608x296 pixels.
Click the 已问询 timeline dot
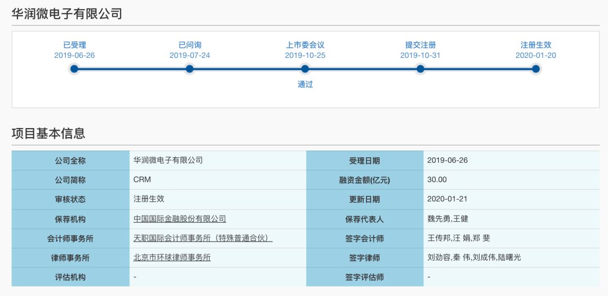tap(190, 69)
